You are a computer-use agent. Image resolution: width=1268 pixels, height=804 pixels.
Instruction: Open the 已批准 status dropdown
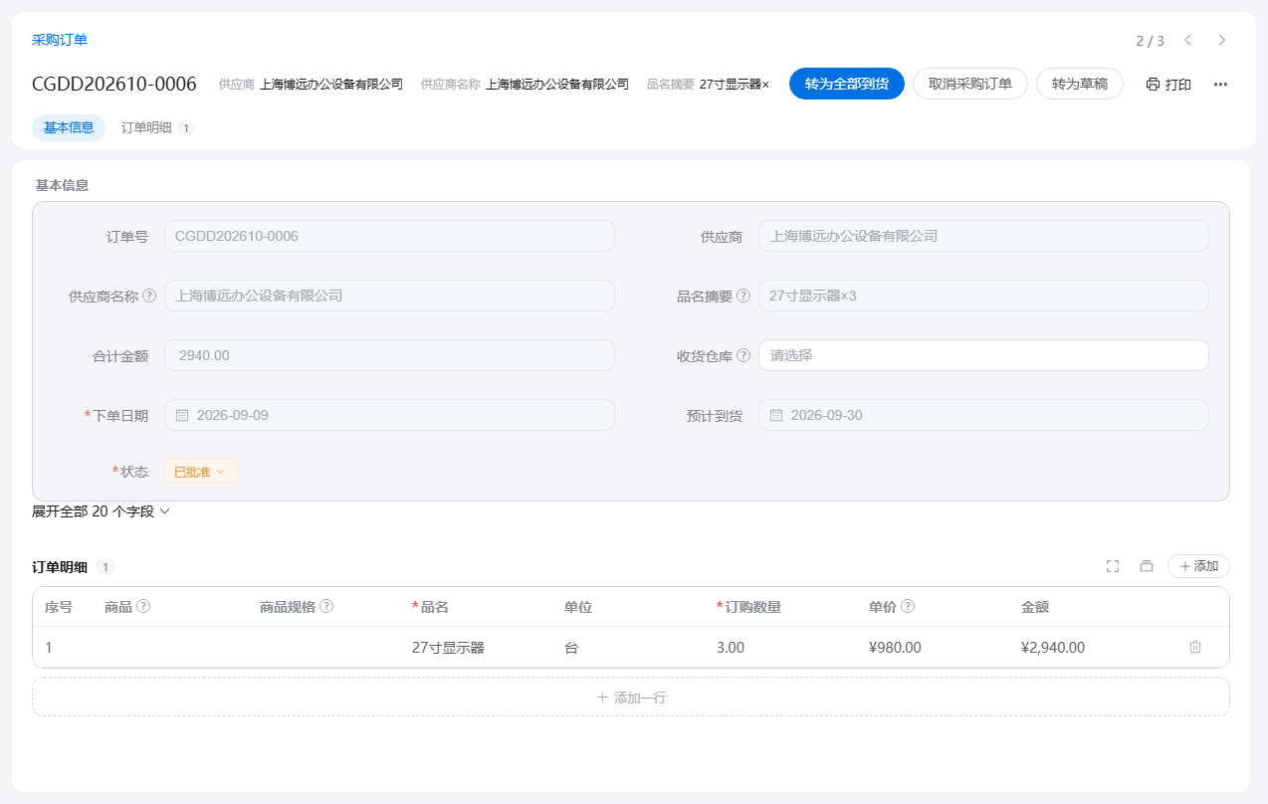[201, 472]
